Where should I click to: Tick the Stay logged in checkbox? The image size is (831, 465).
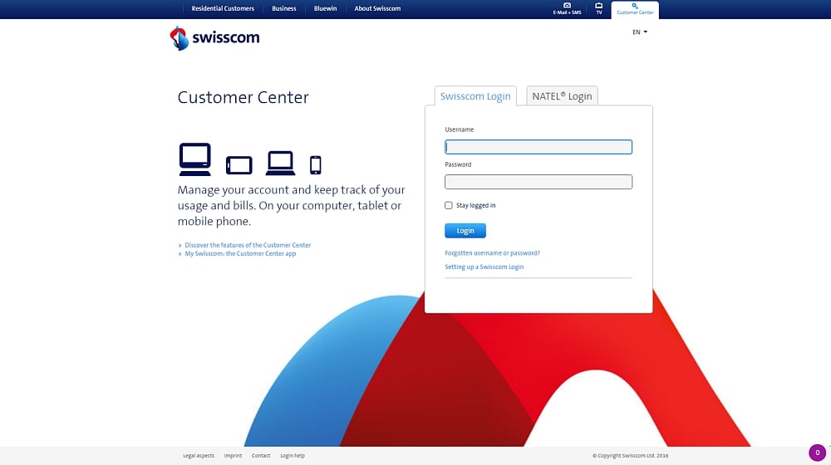click(449, 205)
